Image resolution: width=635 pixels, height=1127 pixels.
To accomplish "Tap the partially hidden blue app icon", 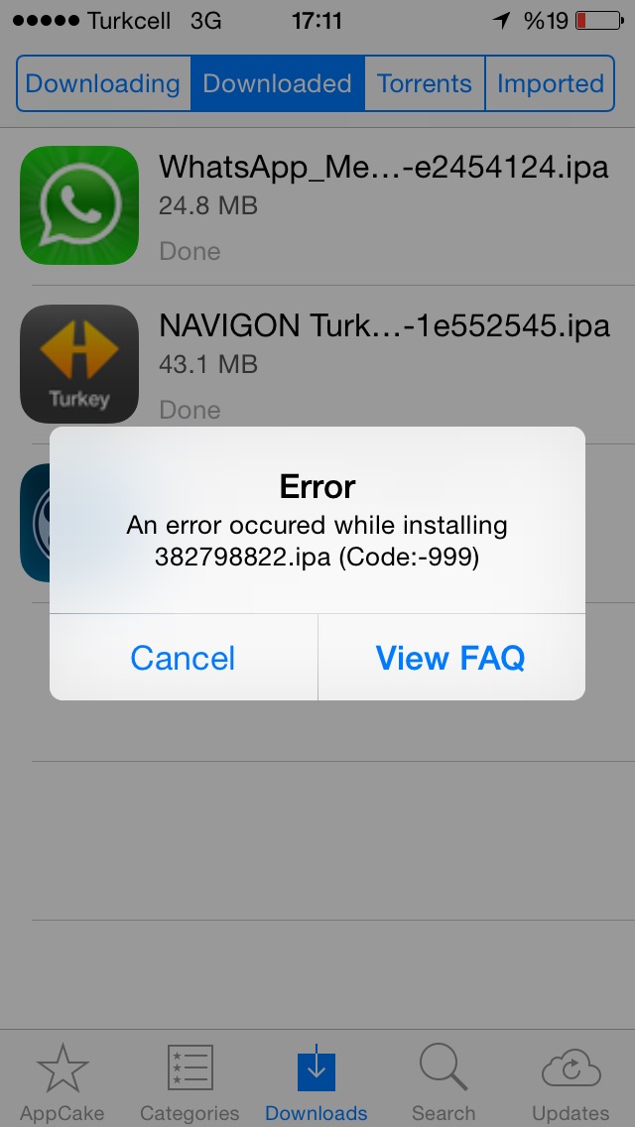I will pos(35,523).
